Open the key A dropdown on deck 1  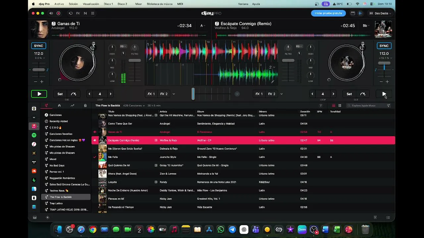click(x=202, y=26)
